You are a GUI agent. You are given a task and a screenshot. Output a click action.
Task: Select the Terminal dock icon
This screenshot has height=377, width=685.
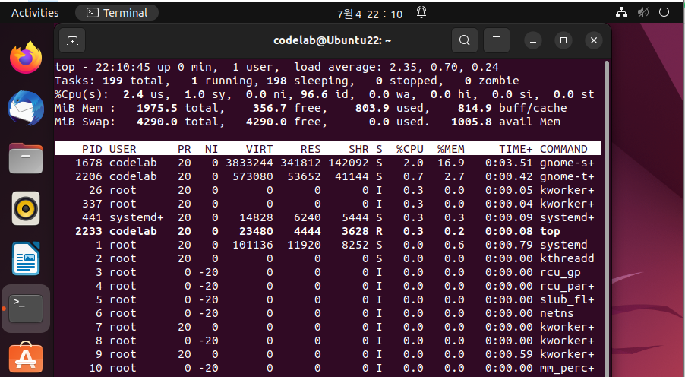(26, 309)
